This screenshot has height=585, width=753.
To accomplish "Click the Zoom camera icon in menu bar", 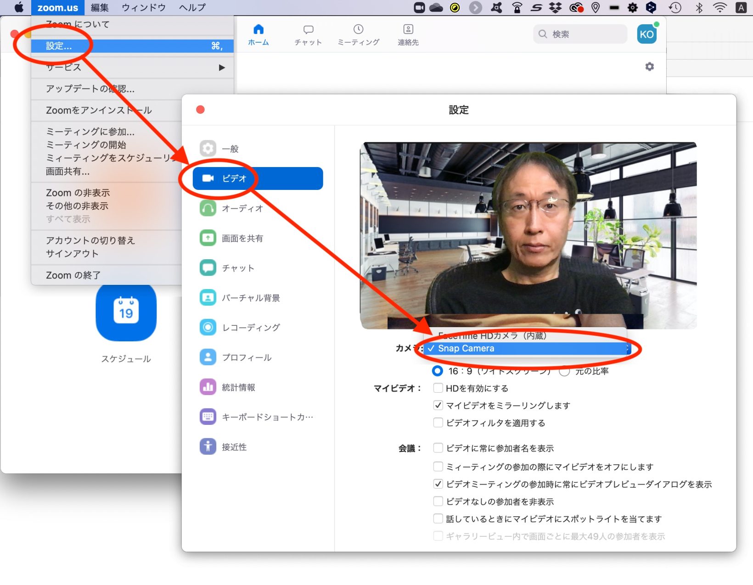I will tap(420, 7).
